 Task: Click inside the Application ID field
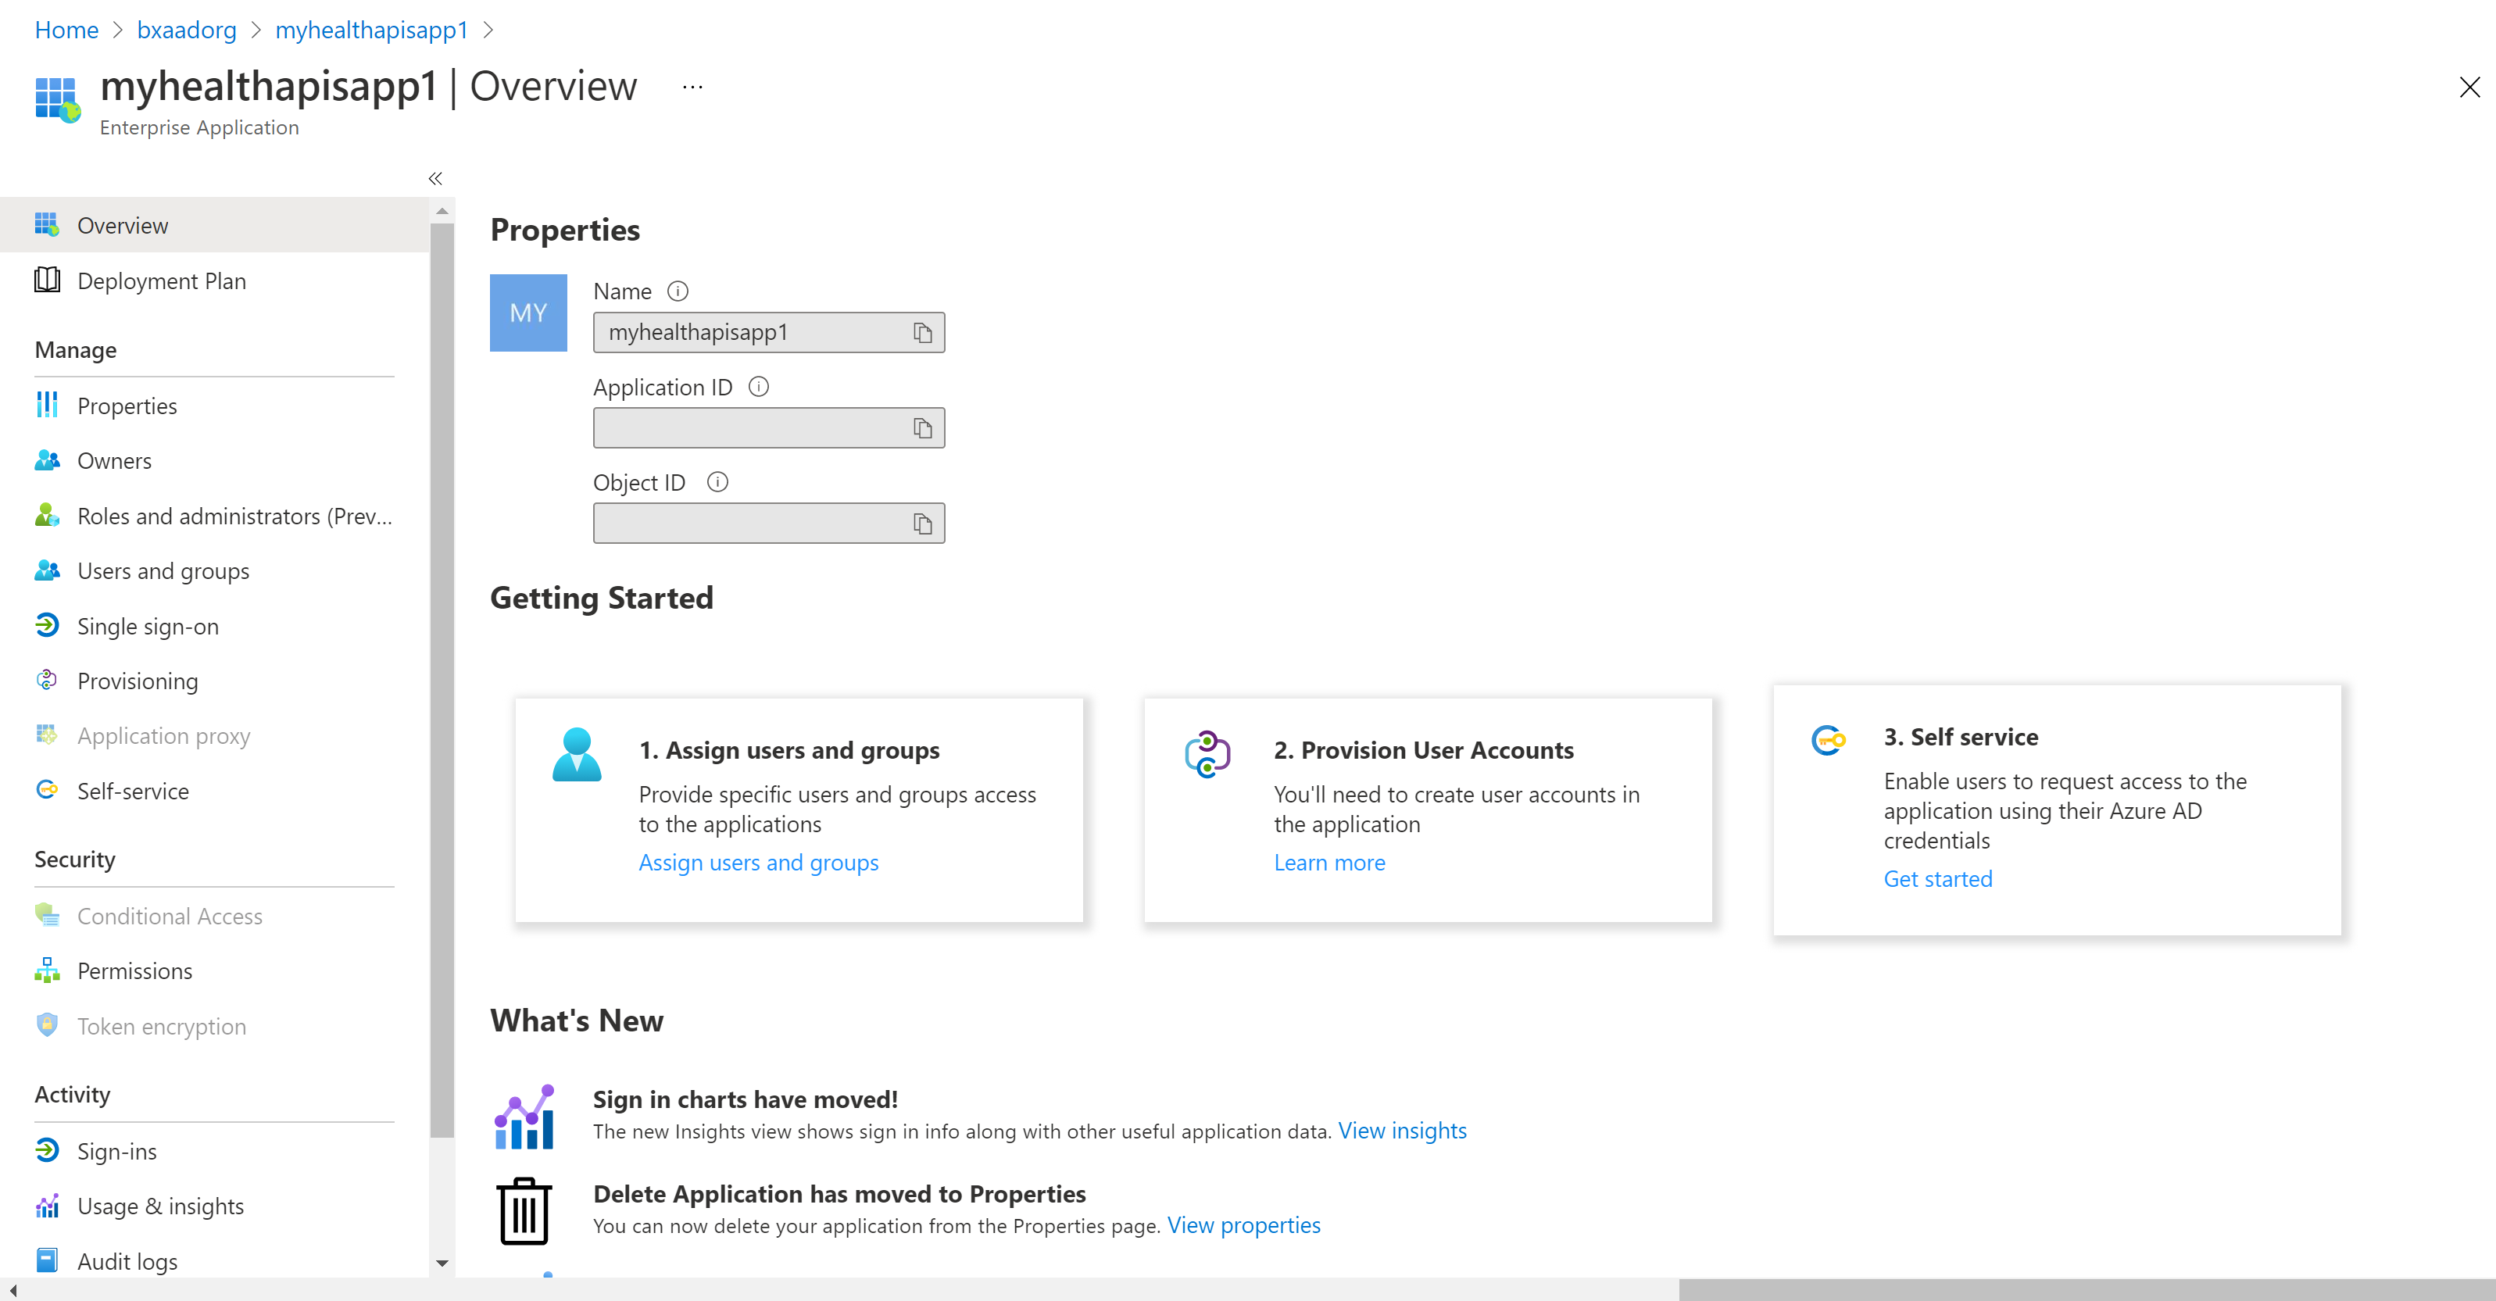click(768, 428)
